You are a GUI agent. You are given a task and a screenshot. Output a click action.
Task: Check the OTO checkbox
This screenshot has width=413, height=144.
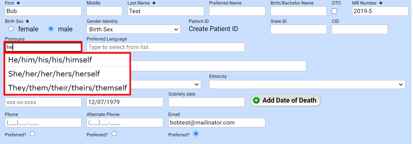(x=334, y=11)
